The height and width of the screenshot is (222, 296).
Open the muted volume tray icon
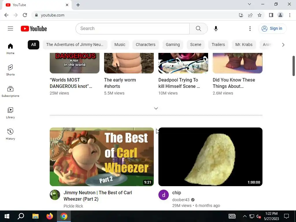(x=259, y=216)
